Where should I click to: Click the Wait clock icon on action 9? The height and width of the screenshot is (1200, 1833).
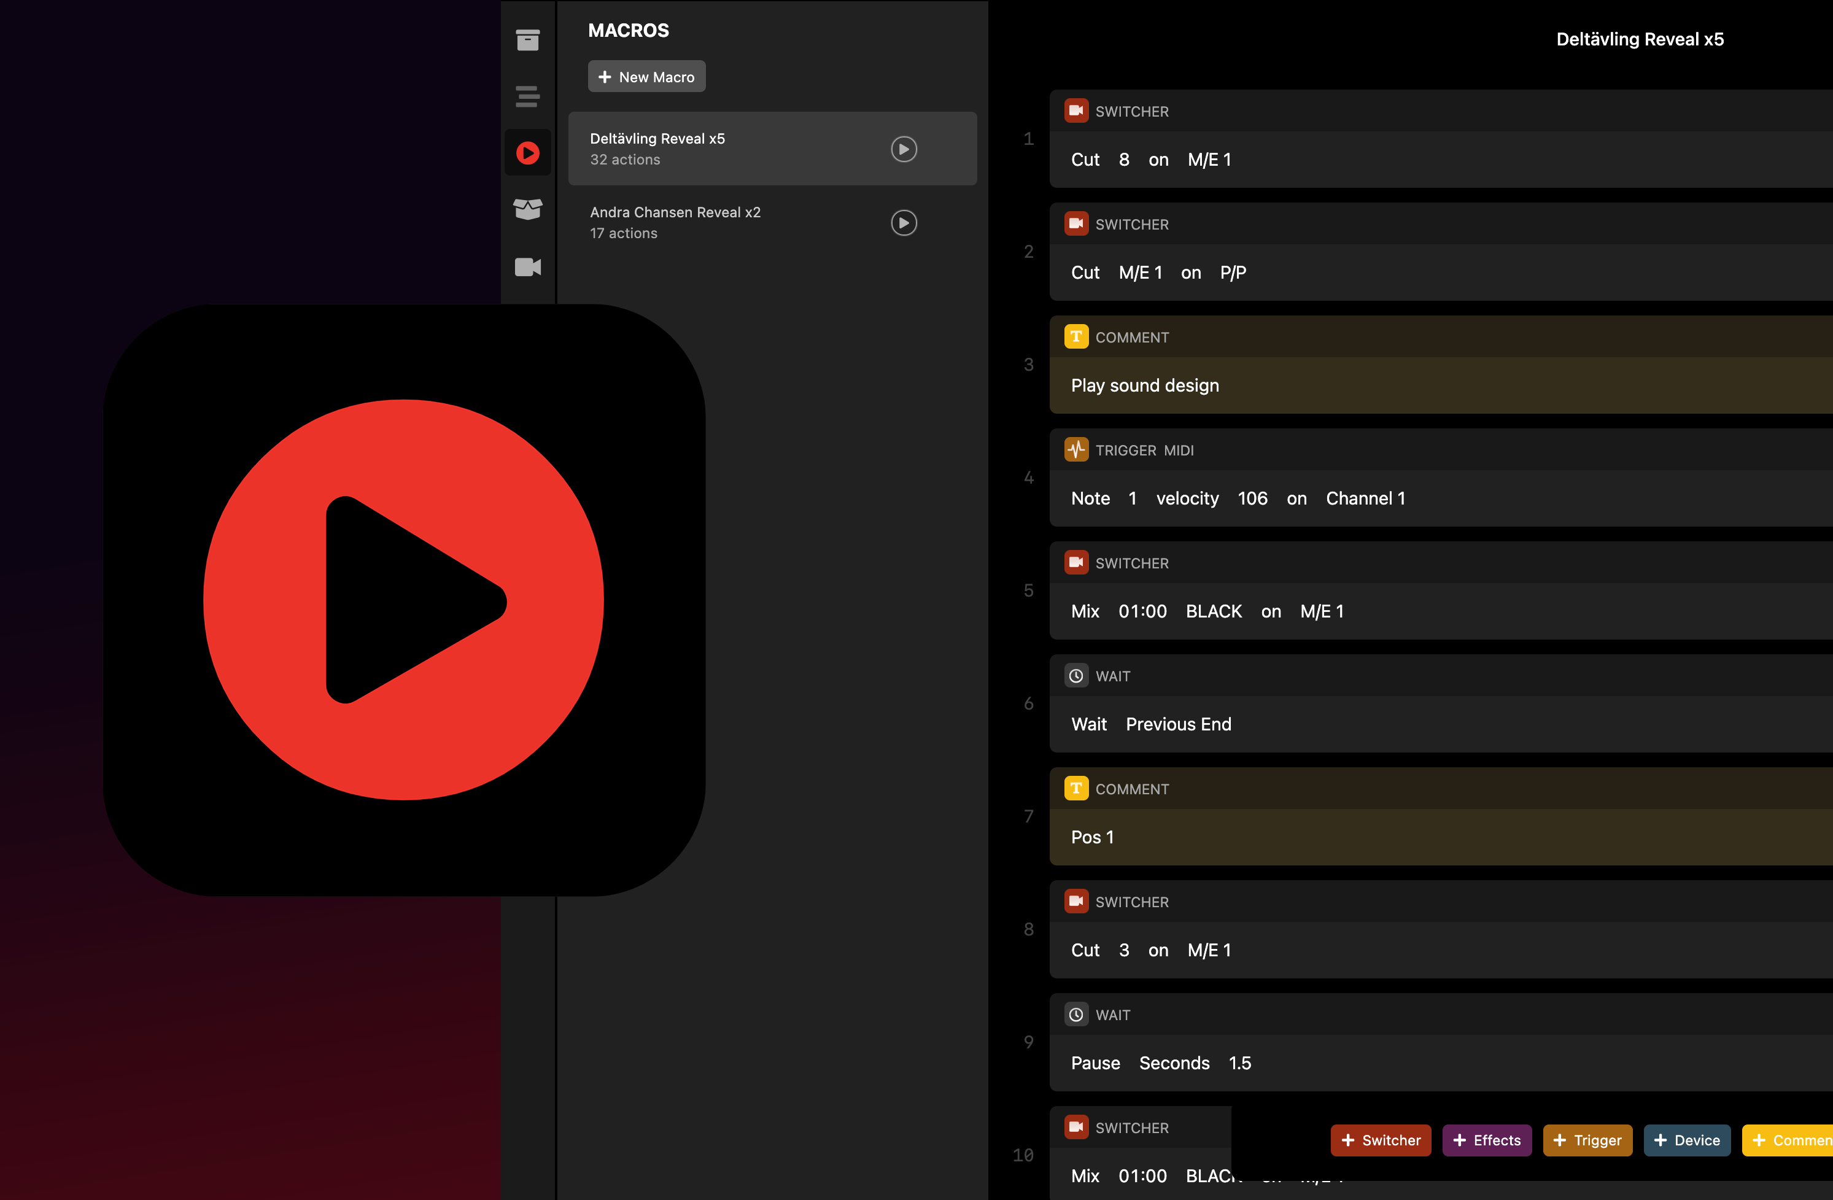tap(1076, 1015)
